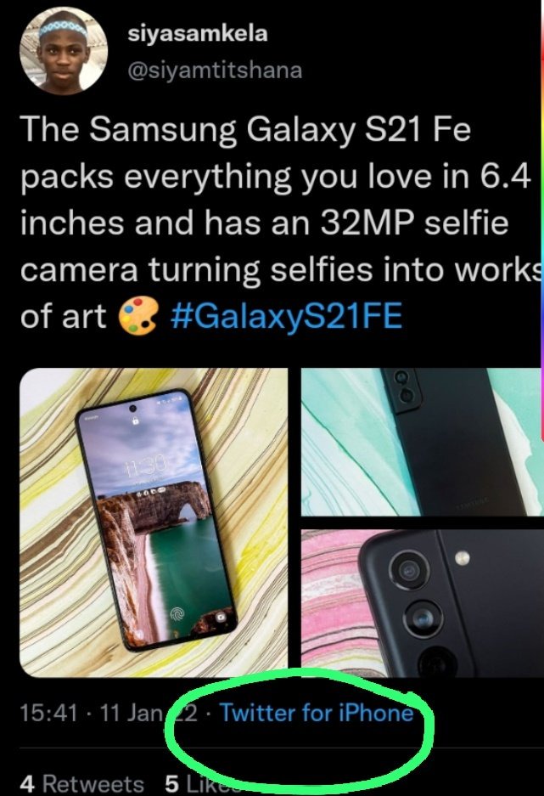Screen dimensions: 544x796
Task: Click the tweet body text
Action: click(x=277, y=223)
